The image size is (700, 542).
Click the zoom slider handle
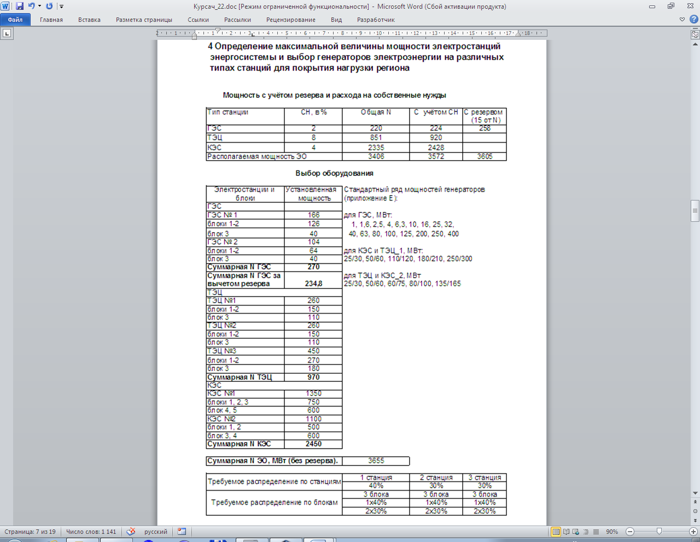tap(659, 532)
